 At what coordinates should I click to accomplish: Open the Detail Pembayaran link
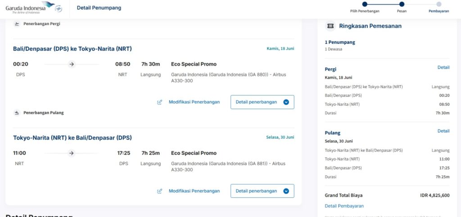pyautogui.click(x=344, y=206)
